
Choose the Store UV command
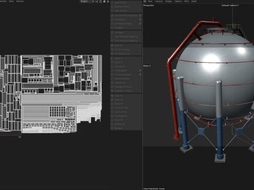point(126,120)
